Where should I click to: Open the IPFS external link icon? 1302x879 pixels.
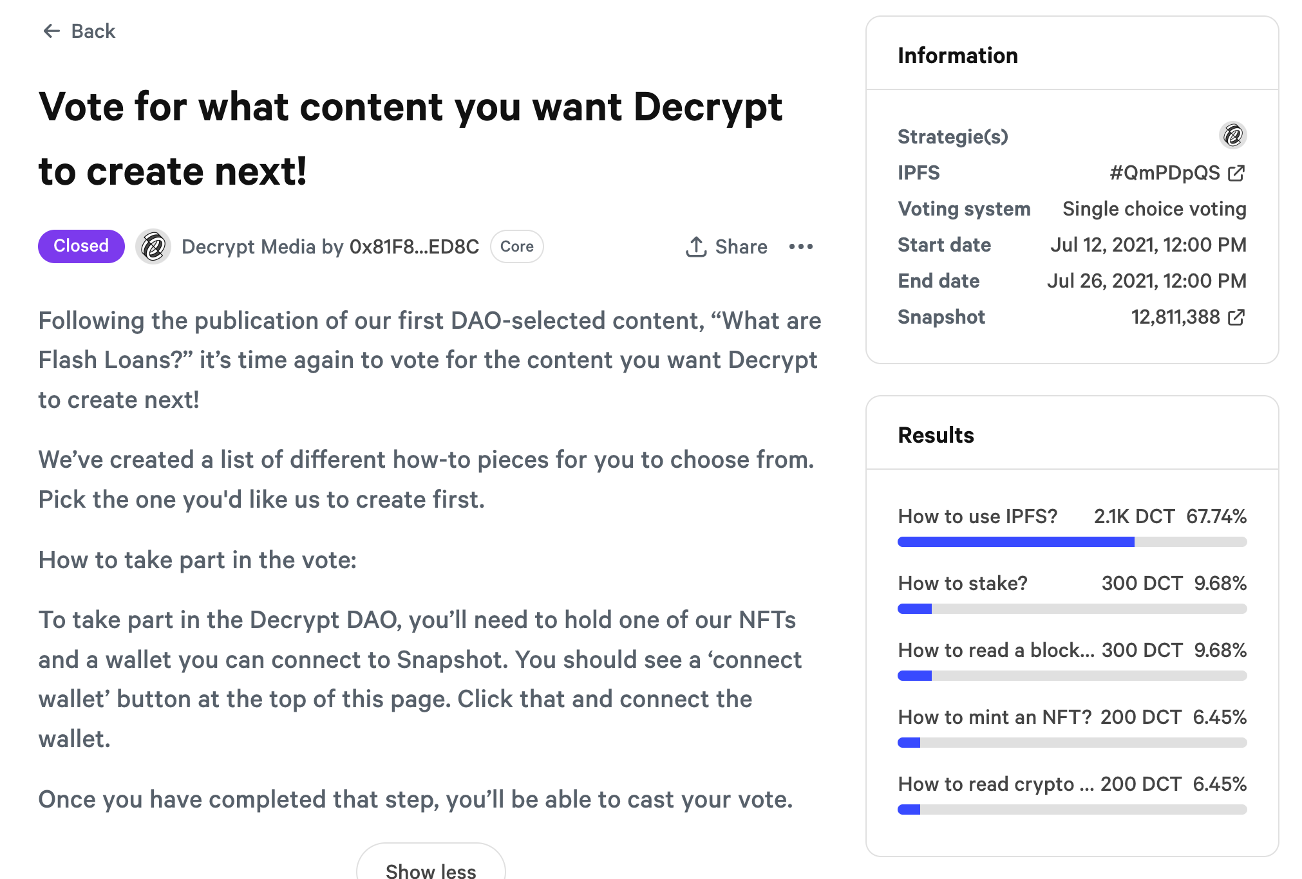tap(1237, 173)
